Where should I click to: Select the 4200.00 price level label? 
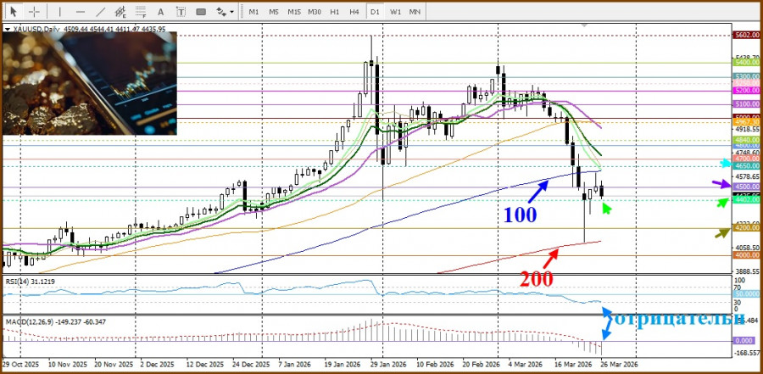[x=747, y=227]
